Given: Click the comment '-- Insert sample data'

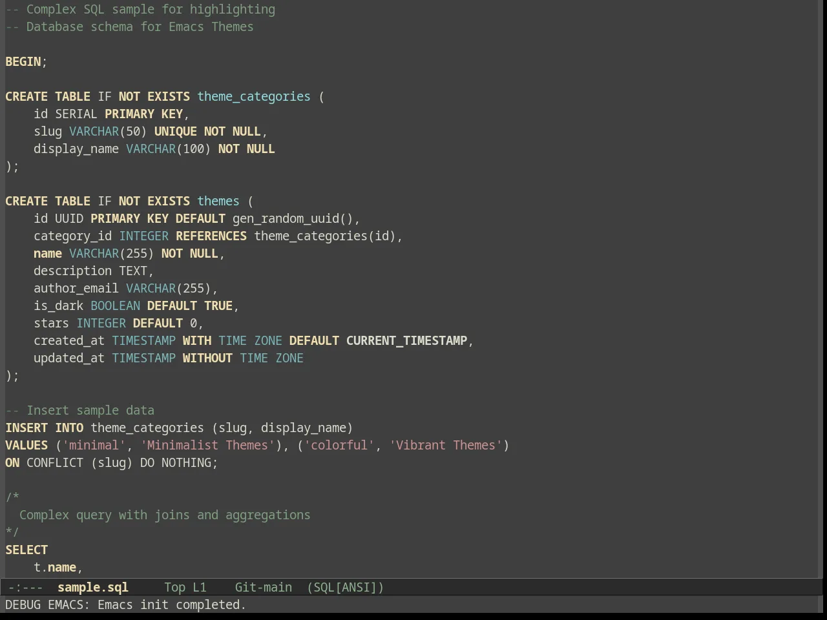Looking at the screenshot, I should (x=80, y=411).
